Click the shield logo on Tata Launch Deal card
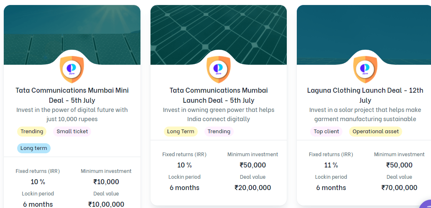Image resolution: width=431 pixels, height=208 pixels. [219, 69]
